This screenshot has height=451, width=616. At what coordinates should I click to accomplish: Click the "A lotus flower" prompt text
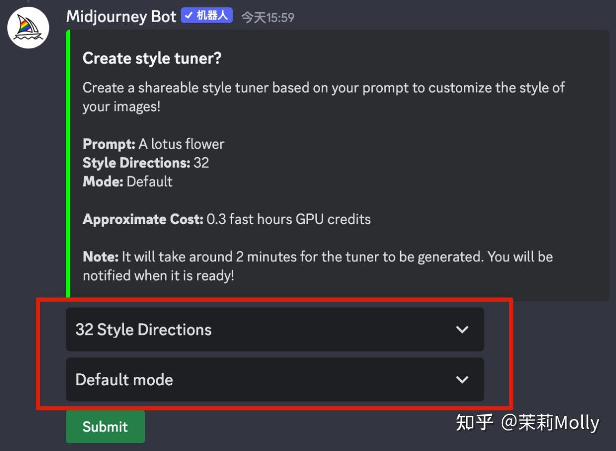pos(181,144)
